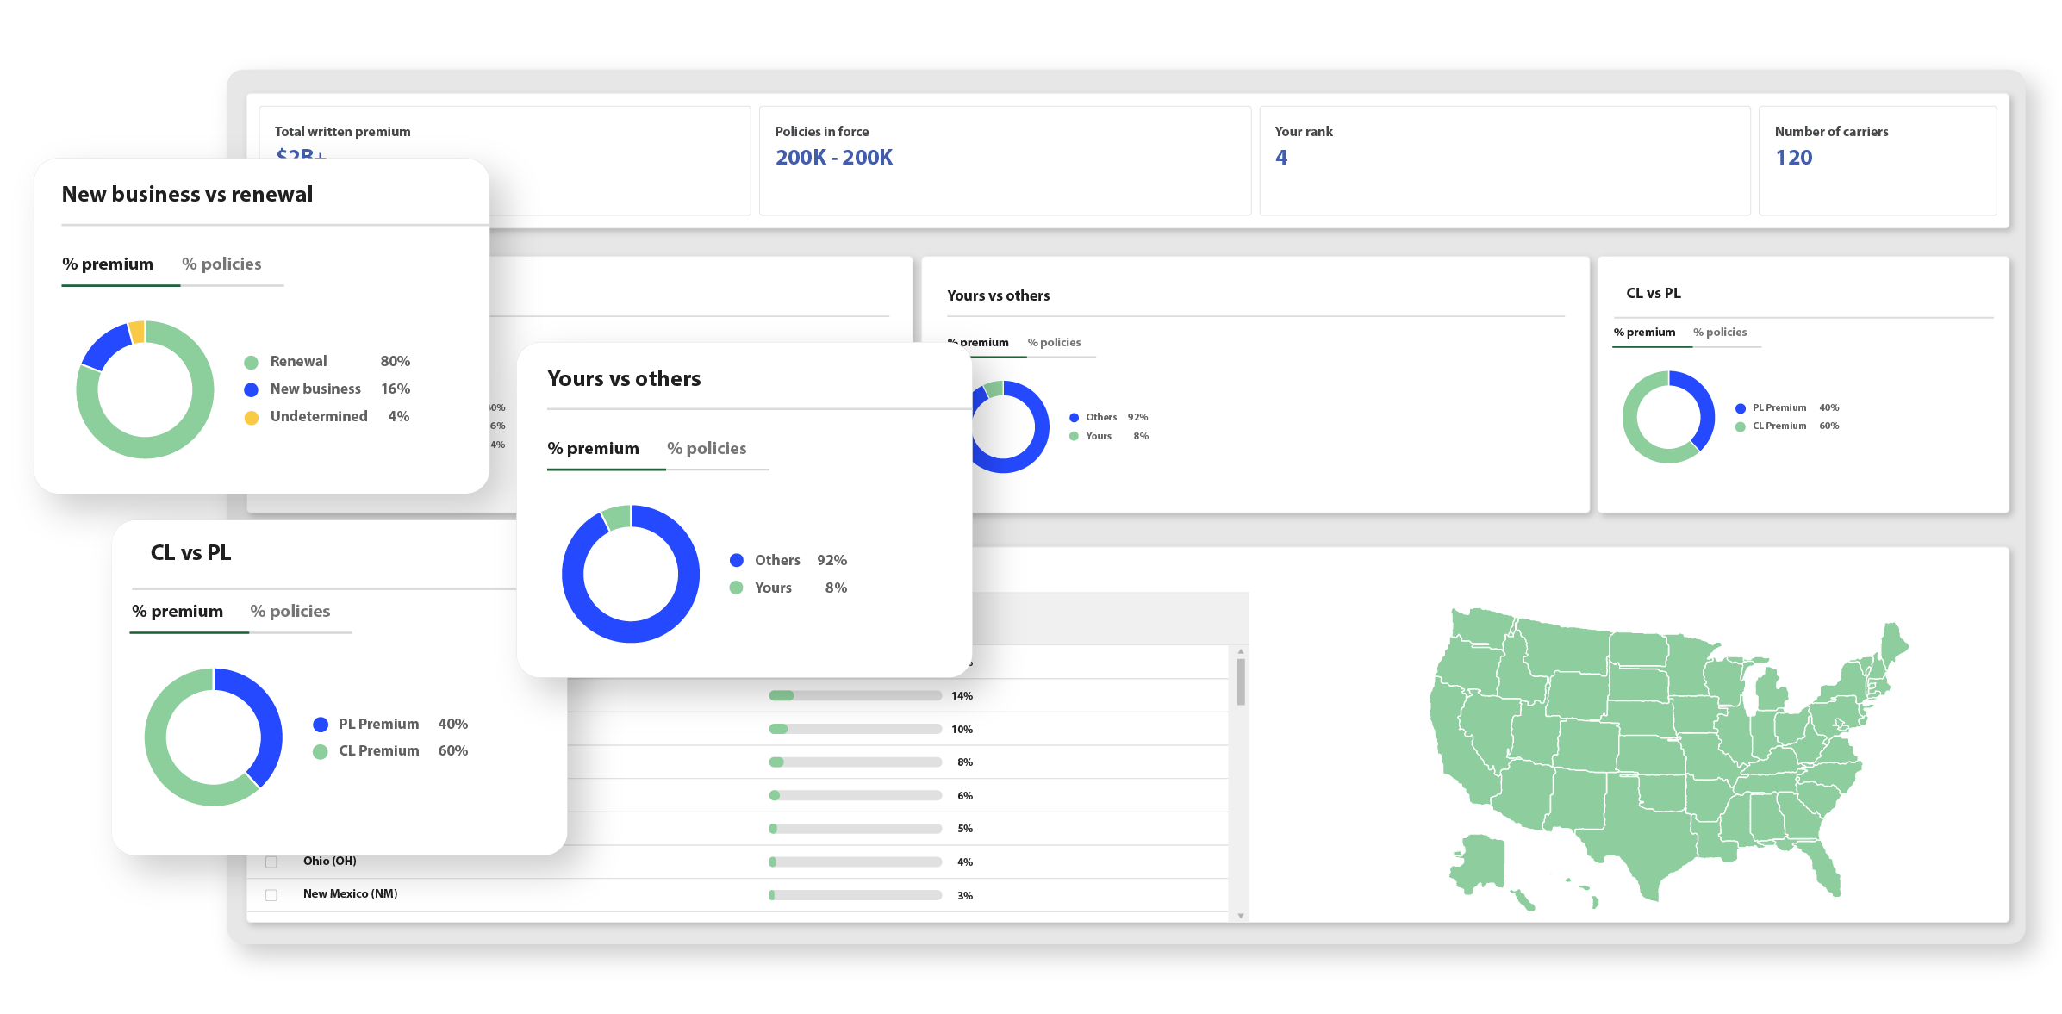Open % policies in background dashboard Yours vs others panel
Screen dimensions: 2062x1014
coord(1054,342)
